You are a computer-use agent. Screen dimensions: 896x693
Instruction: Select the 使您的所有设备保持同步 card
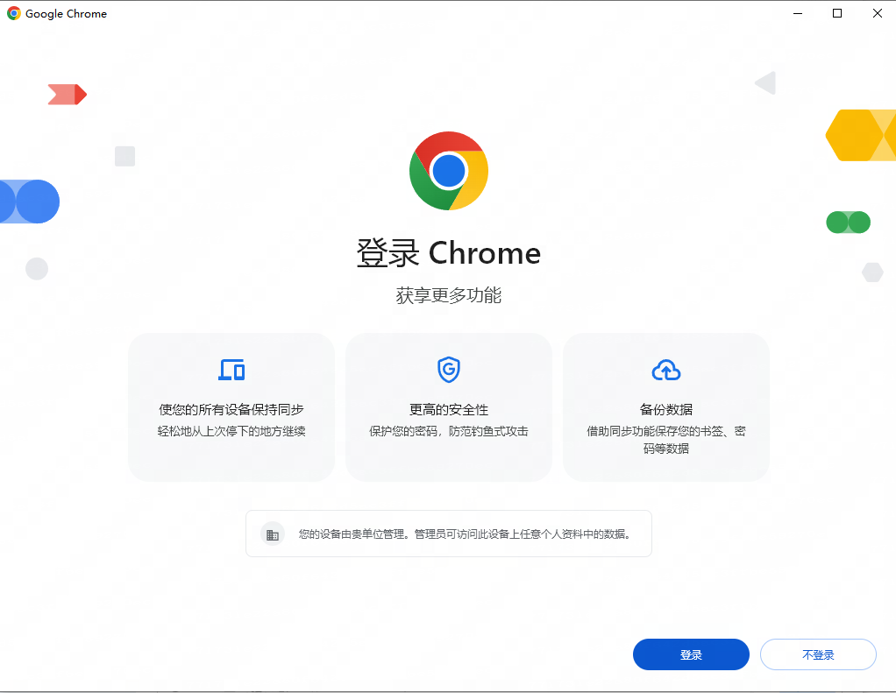(231, 407)
